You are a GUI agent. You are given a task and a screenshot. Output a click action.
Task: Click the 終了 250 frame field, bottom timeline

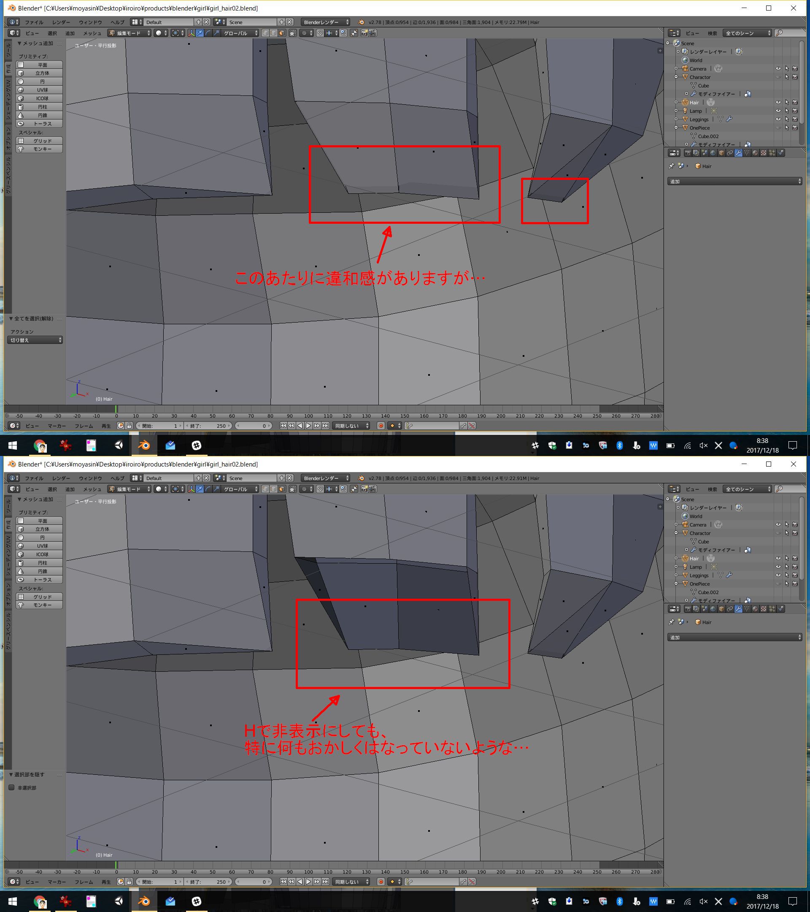208,882
